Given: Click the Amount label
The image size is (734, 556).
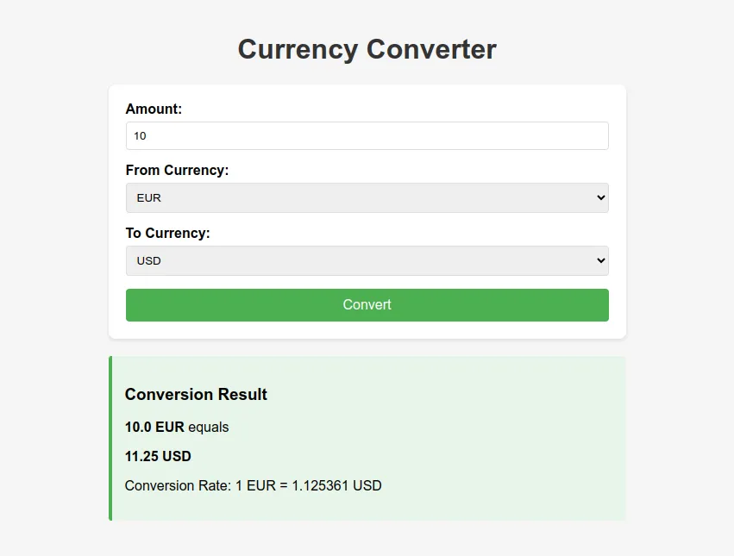Looking at the screenshot, I should point(154,109).
